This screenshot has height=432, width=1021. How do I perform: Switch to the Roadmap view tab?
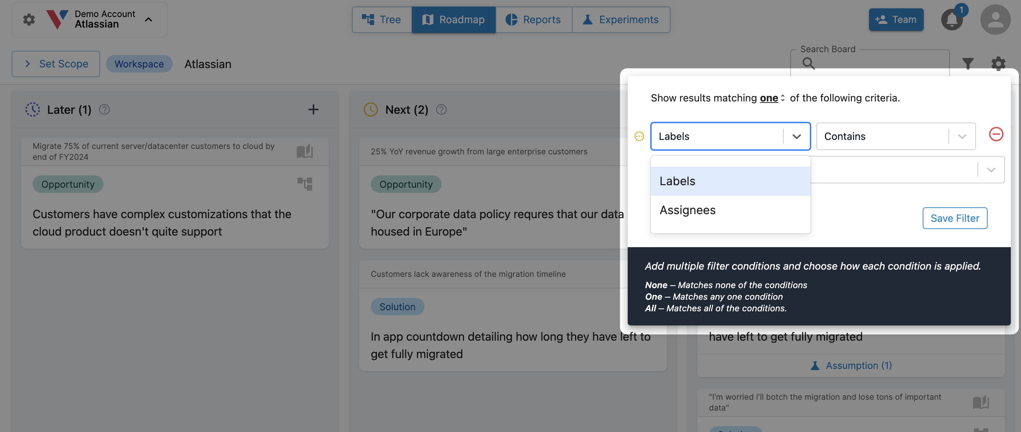(x=454, y=20)
